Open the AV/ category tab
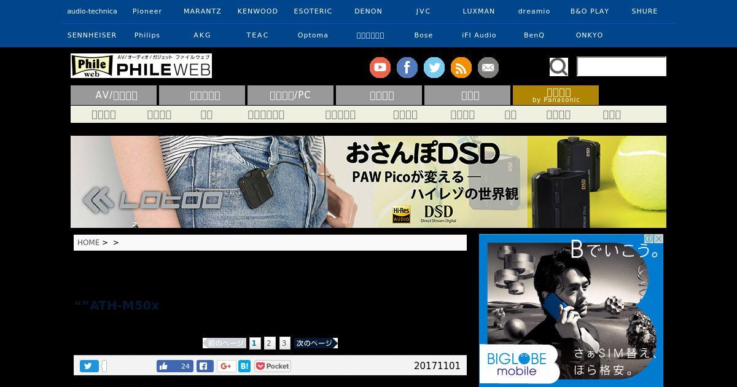Viewport: 737px width, 387px height. (x=114, y=95)
